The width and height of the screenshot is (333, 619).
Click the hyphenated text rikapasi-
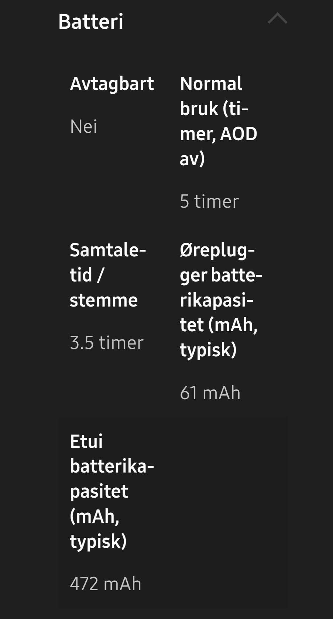pos(217,300)
